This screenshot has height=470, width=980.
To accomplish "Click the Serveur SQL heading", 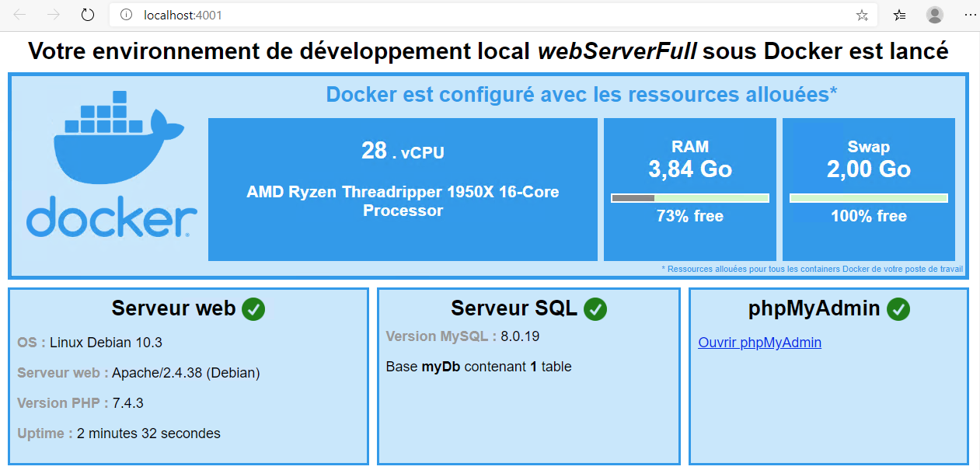I will click(514, 308).
